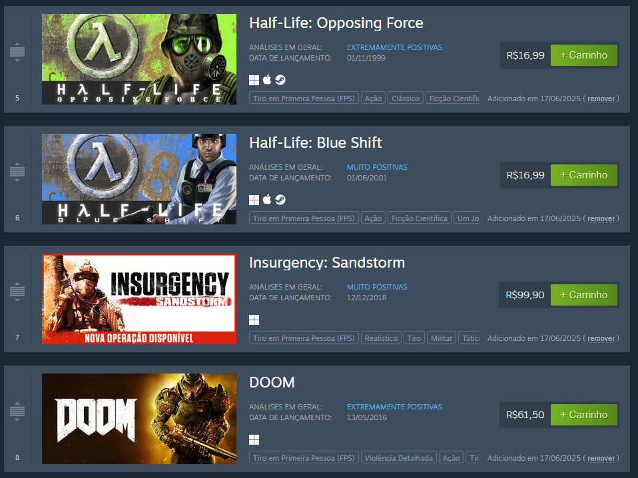The image size is (638, 478).
Task: Click the reorder handle beside DOOM
Action: [x=17, y=411]
